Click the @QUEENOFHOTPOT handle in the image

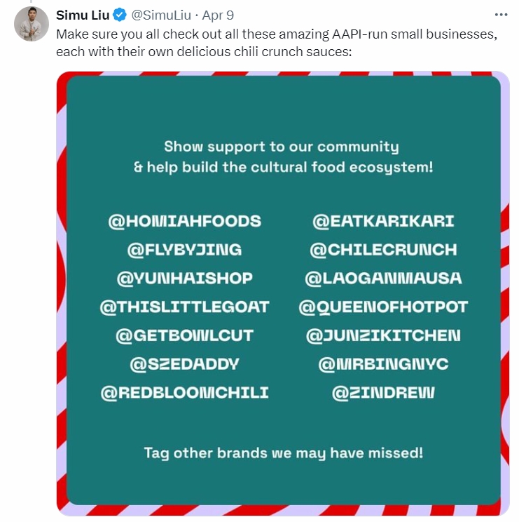(383, 307)
